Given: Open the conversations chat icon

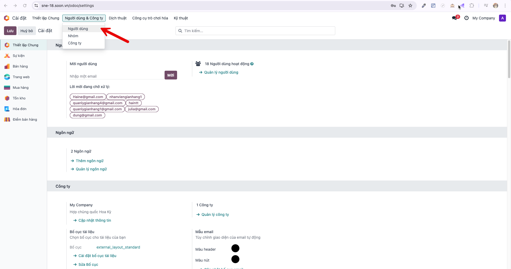Looking at the screenshot, I should coord(455,18).
